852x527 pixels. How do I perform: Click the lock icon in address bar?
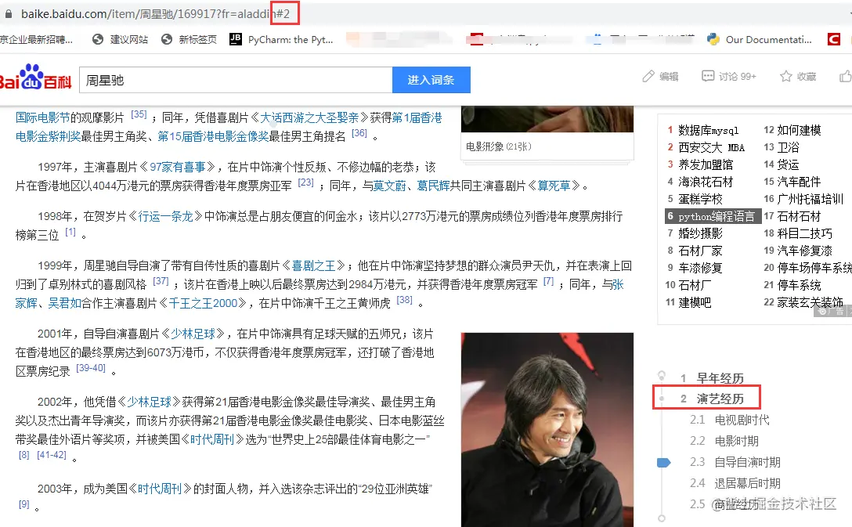pyautogui.click(x=8, y=14)
